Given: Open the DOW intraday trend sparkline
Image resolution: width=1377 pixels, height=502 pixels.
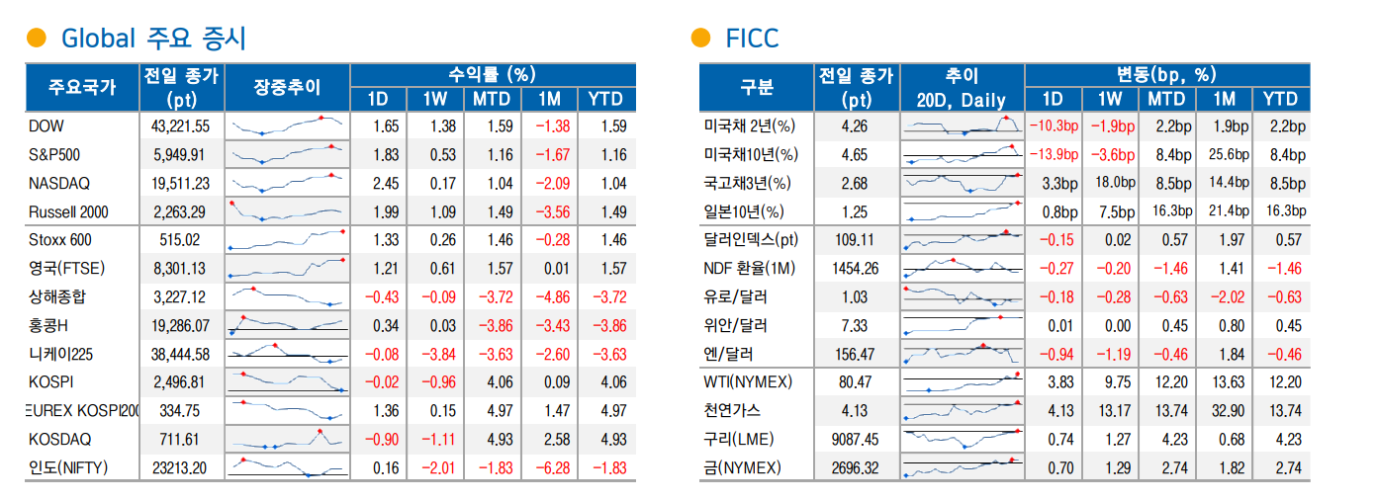Looking at the screenshot, I should click(x=287, y=126).
